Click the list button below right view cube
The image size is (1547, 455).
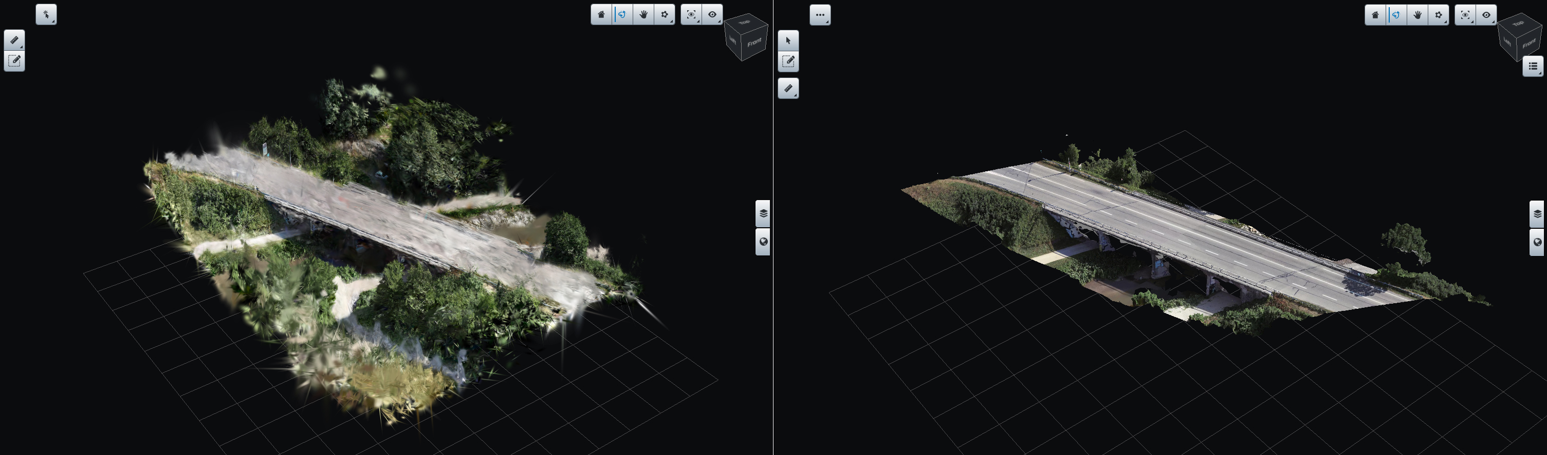[1533, 67]
